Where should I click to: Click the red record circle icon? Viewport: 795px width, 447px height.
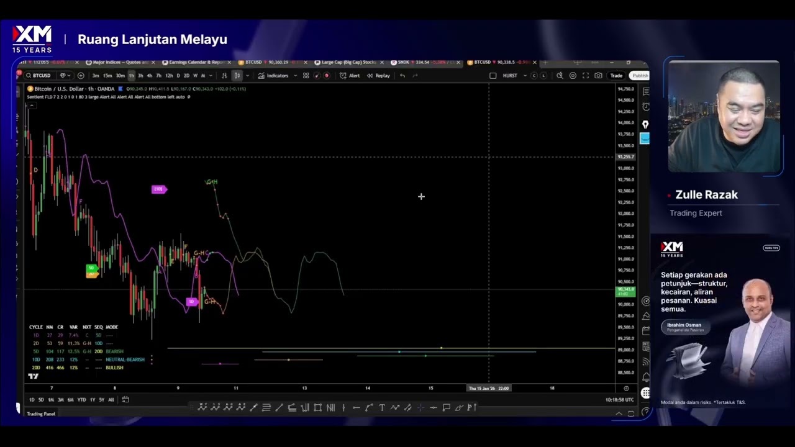pyautogui.click(x=327, y=76)
